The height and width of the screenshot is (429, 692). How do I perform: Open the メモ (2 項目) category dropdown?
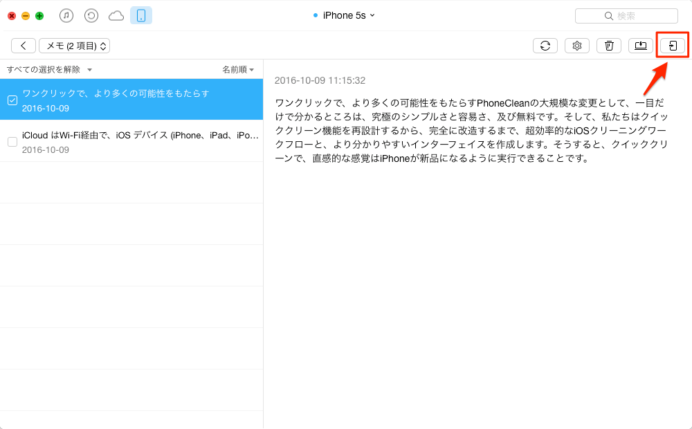pos(74,46)
